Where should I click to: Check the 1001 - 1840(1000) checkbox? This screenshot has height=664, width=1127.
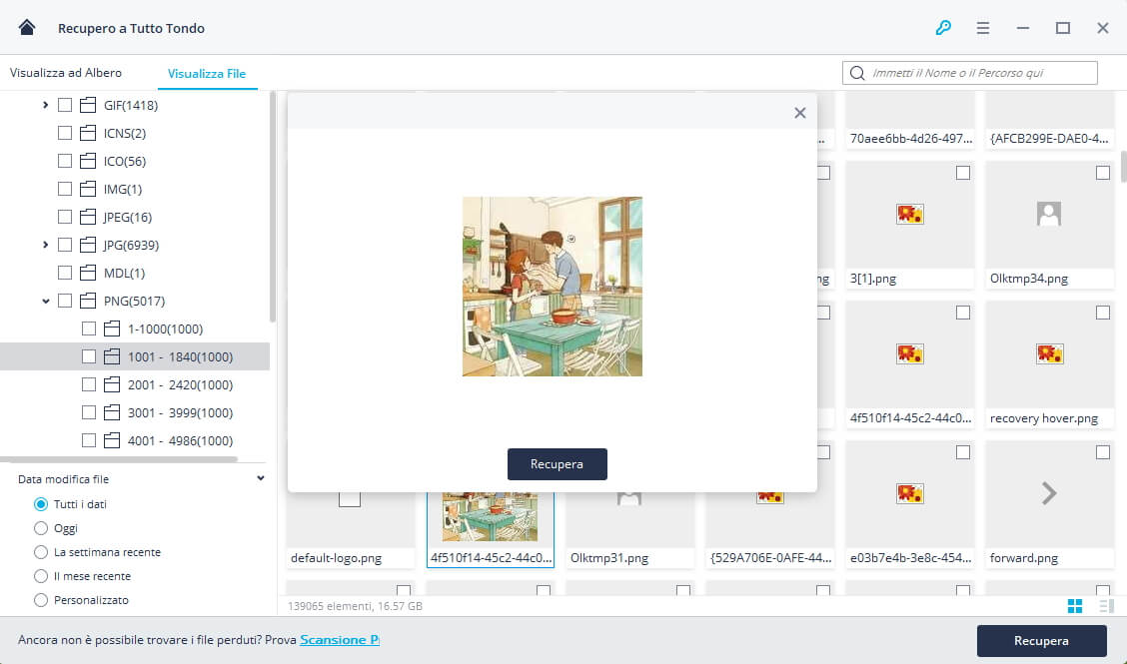88,356
